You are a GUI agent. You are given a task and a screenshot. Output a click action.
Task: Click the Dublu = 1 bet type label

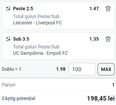pos(11,69)
